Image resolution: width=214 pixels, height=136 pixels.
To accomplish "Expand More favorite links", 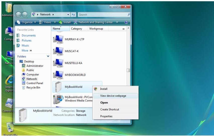I will (x=27, y=50).
